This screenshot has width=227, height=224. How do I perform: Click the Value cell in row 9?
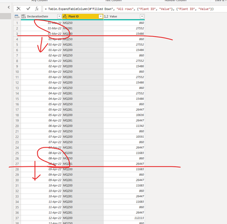click(x=124, y=66)
